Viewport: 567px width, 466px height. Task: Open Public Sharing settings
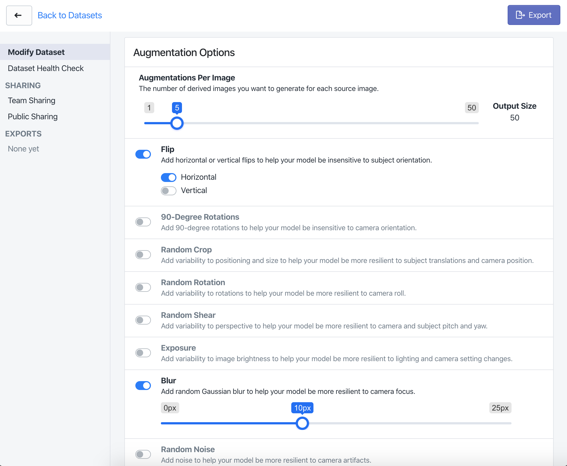tap(32, 116)
